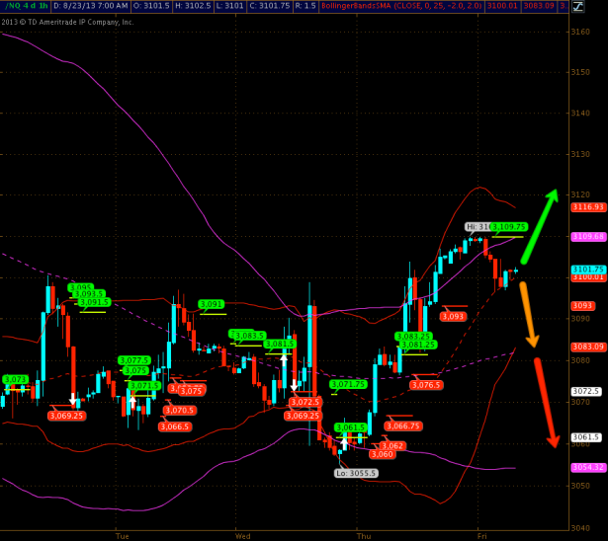
Task: Click the Lo: 3055.5 price bubble
Action: [x=355, y=473]
